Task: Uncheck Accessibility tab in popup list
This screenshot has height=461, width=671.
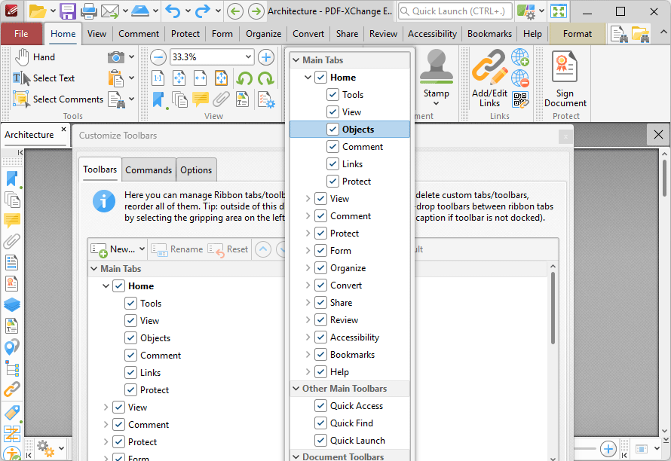Action: (320, 337)
